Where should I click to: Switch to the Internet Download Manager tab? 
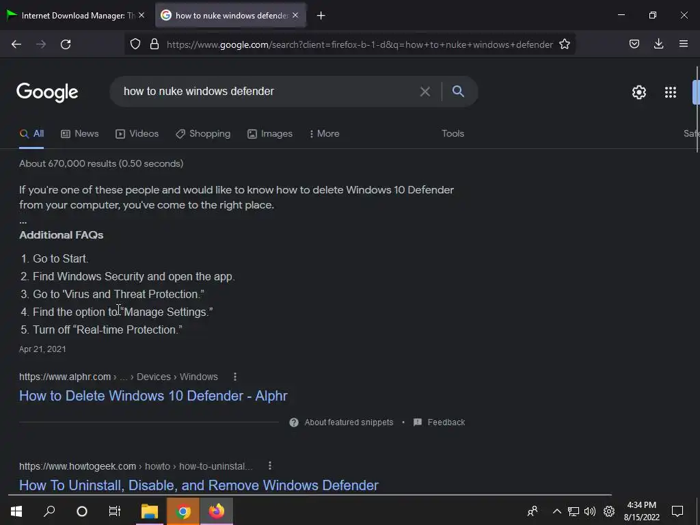click(77, 15)
